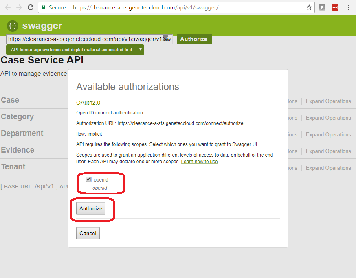Click 'Open ID connect authentication.' text
This screenshot has height=278, width=356.
[x=110, y=113]
